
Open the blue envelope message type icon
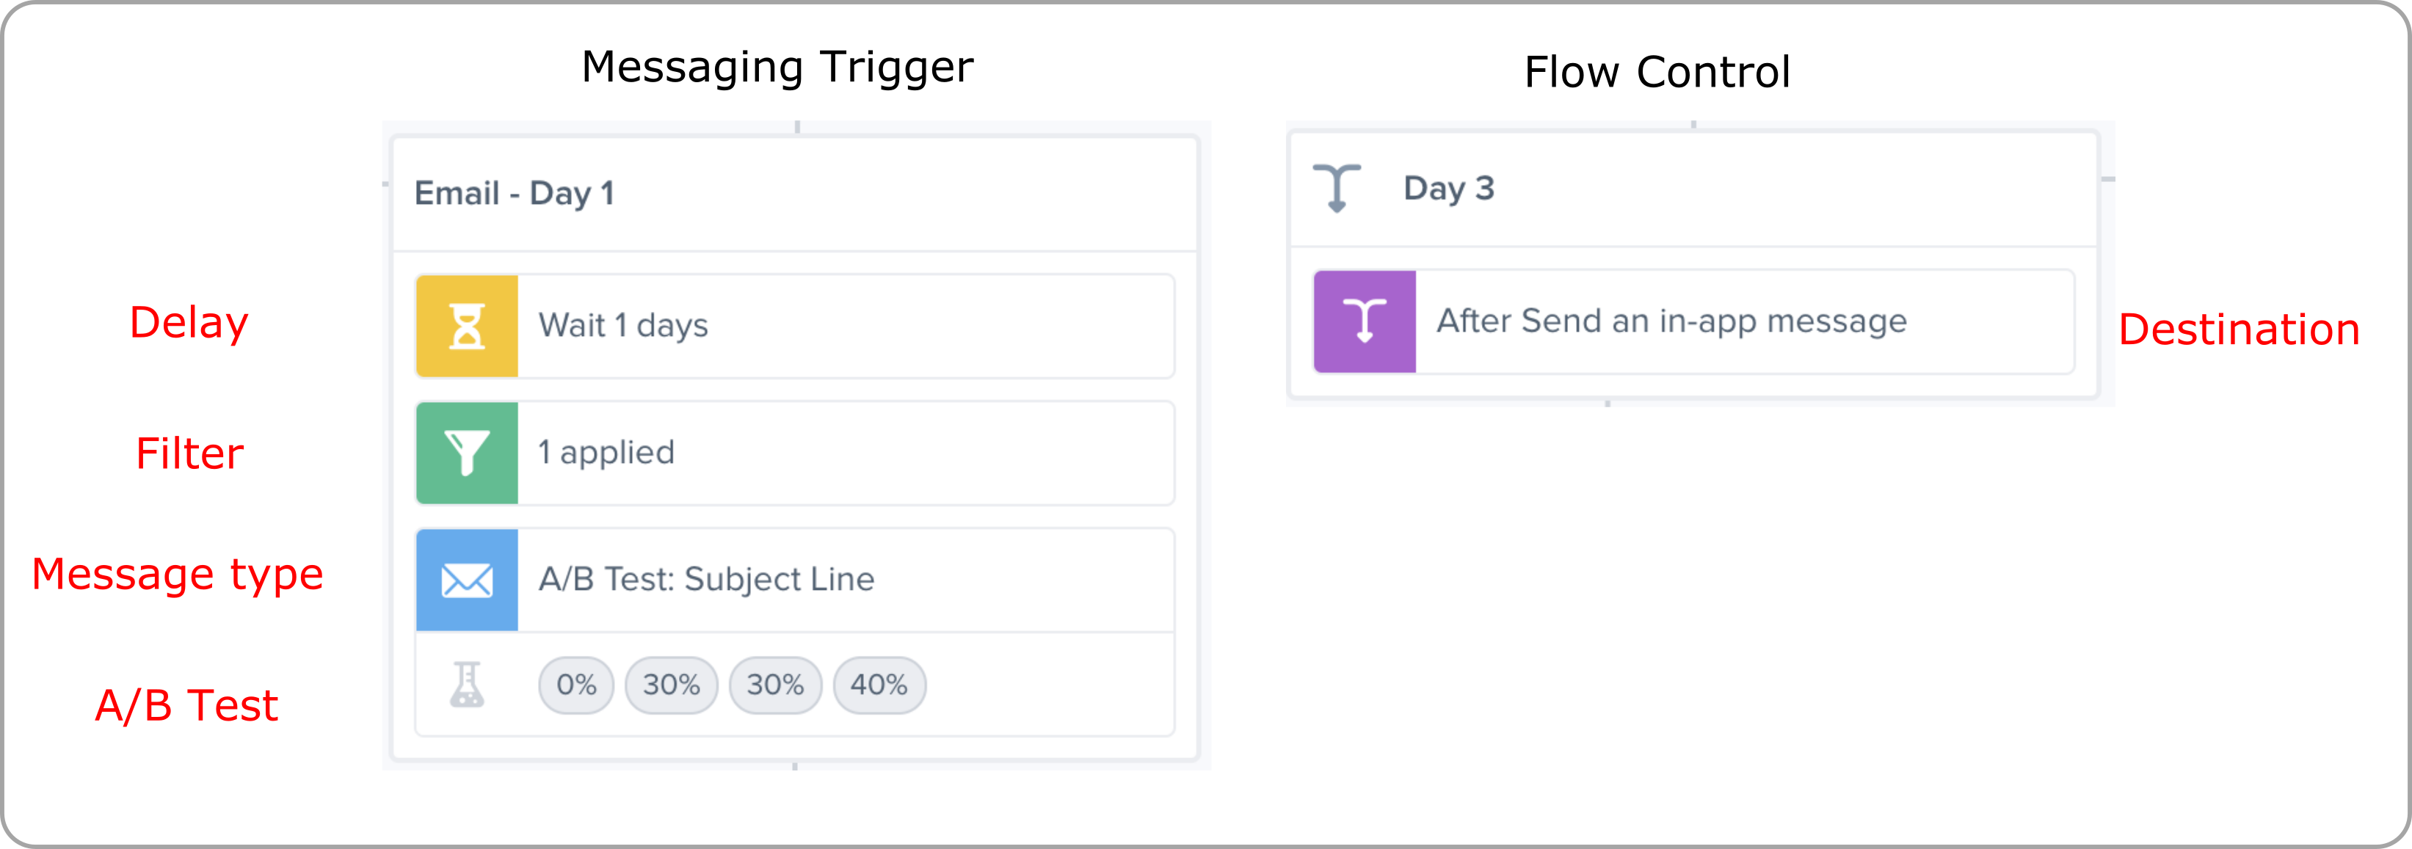(468, 580)
